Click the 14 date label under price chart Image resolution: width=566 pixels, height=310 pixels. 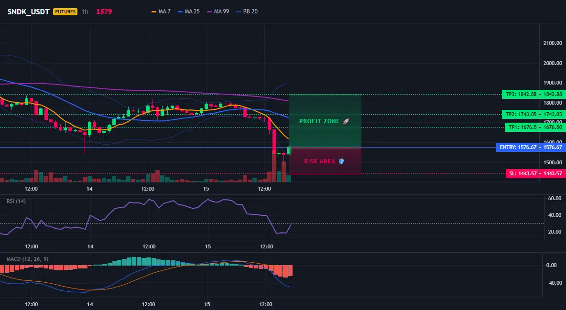click(89, 189)
